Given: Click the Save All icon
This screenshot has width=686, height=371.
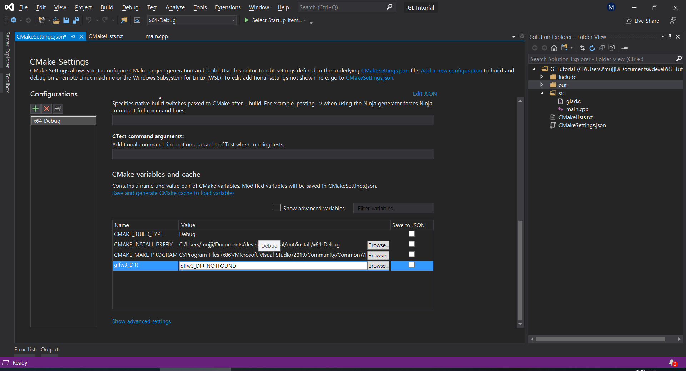Looking at the screenshot, I should [x=76, y=20].
